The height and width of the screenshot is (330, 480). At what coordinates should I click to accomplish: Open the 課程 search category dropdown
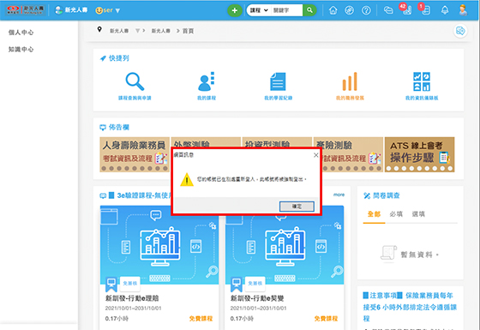[259, 10]
